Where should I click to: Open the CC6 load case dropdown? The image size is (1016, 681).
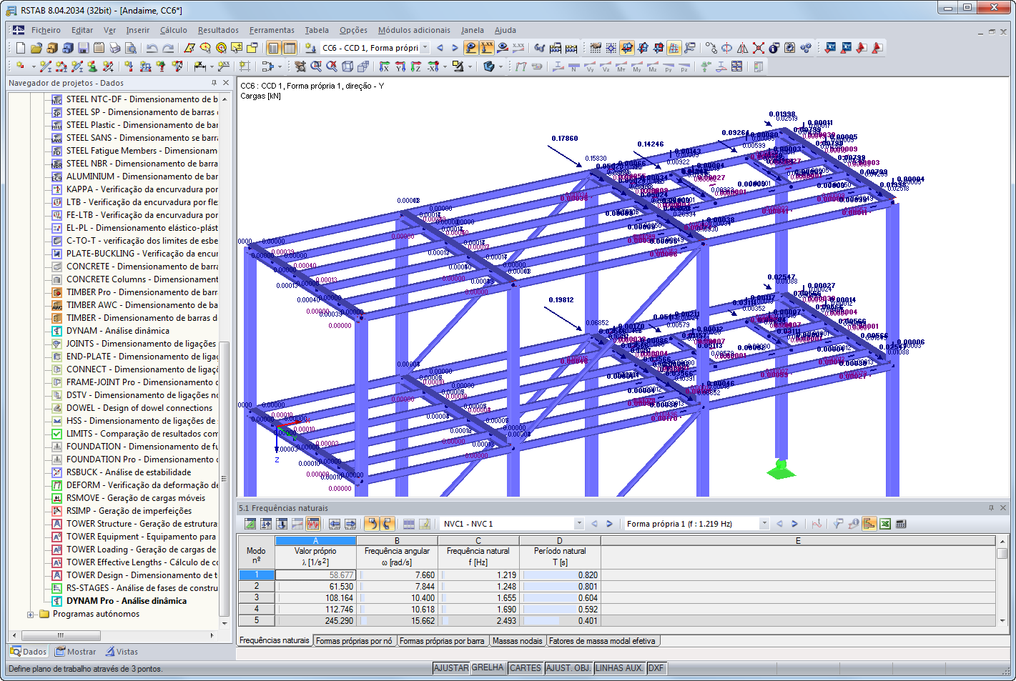click(x=425, y=48)
